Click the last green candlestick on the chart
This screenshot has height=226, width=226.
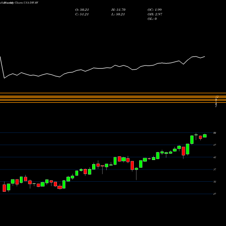[x=205, y=136]
